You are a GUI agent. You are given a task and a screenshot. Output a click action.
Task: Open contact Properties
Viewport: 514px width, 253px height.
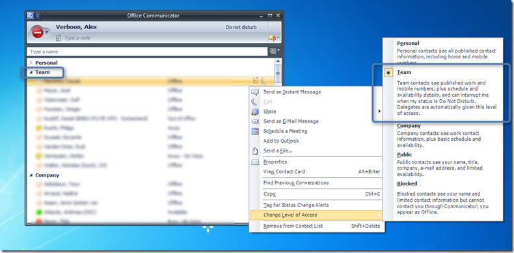point(275,162)
